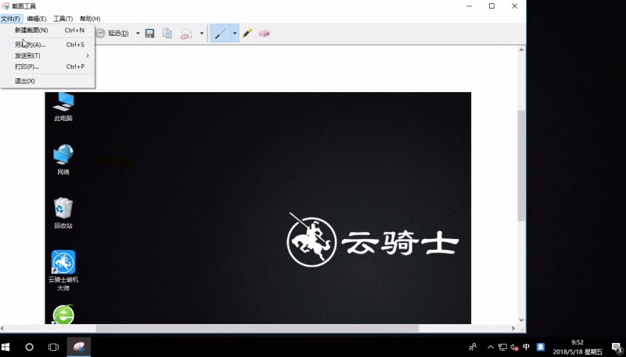Open the 编辑(E) menu

click(36, 19)
